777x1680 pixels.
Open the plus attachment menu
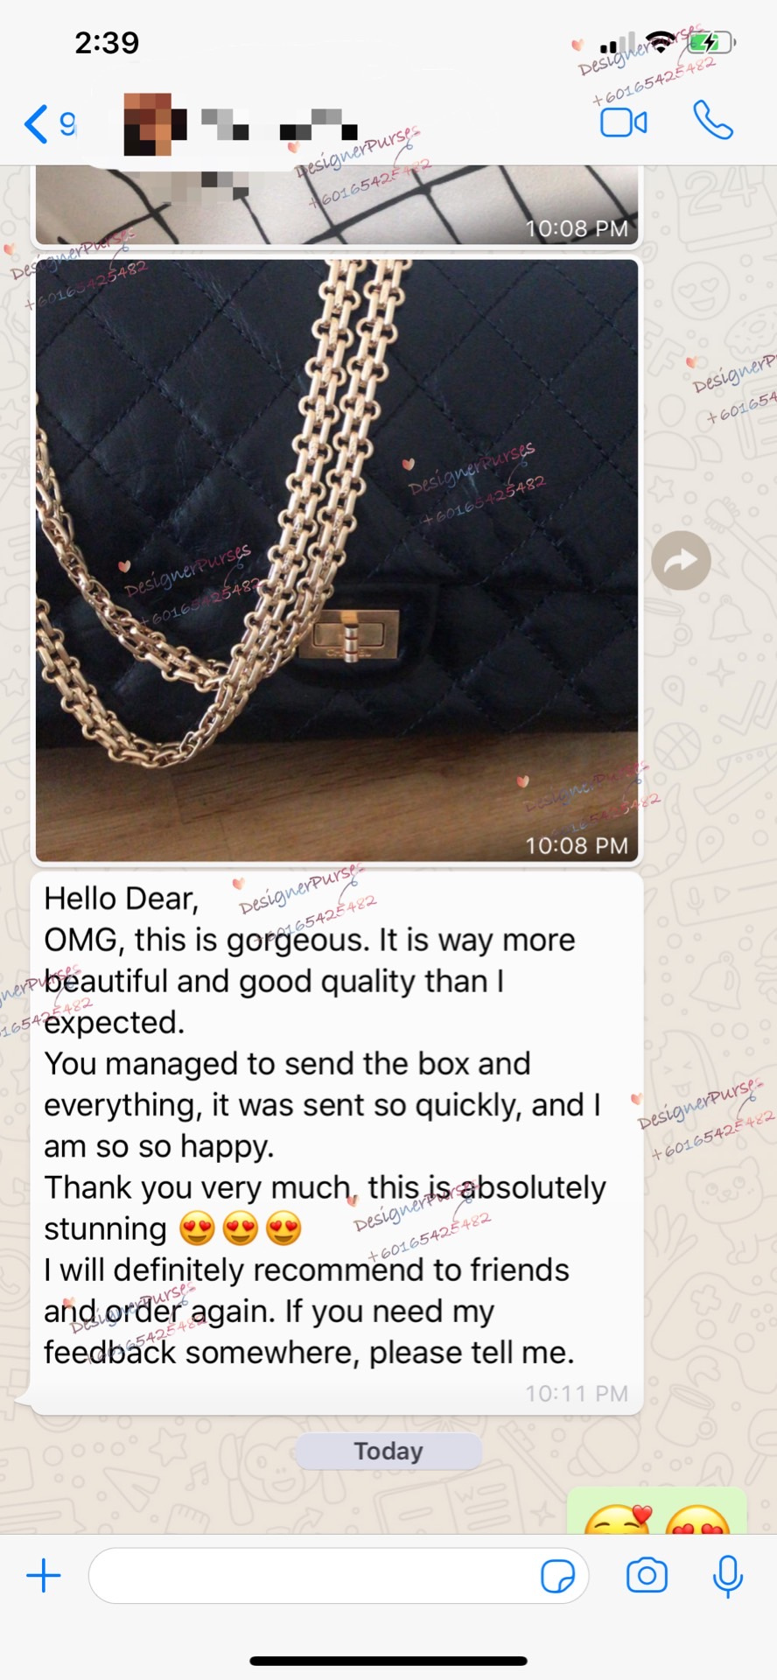44,1576
